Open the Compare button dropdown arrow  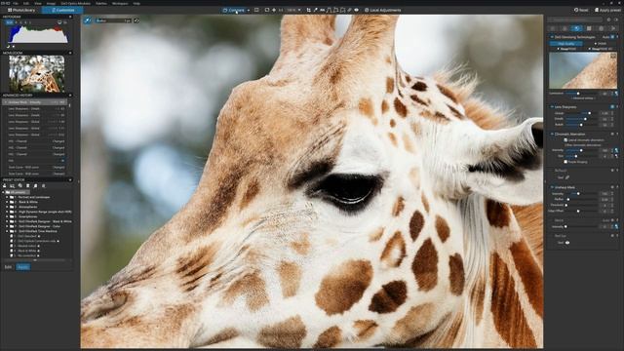click(249, 10)
